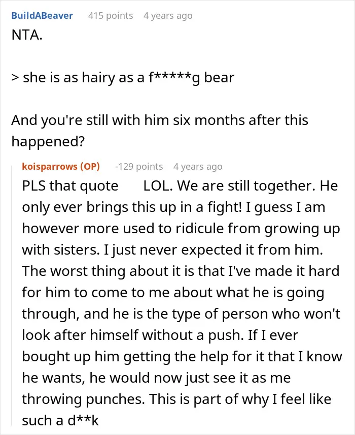
Task: Open BuildABeaver's user profile
Action: click(x=42, y=16)
